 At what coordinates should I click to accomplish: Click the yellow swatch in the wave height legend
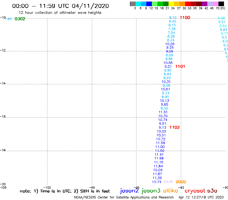click(171, 4)
